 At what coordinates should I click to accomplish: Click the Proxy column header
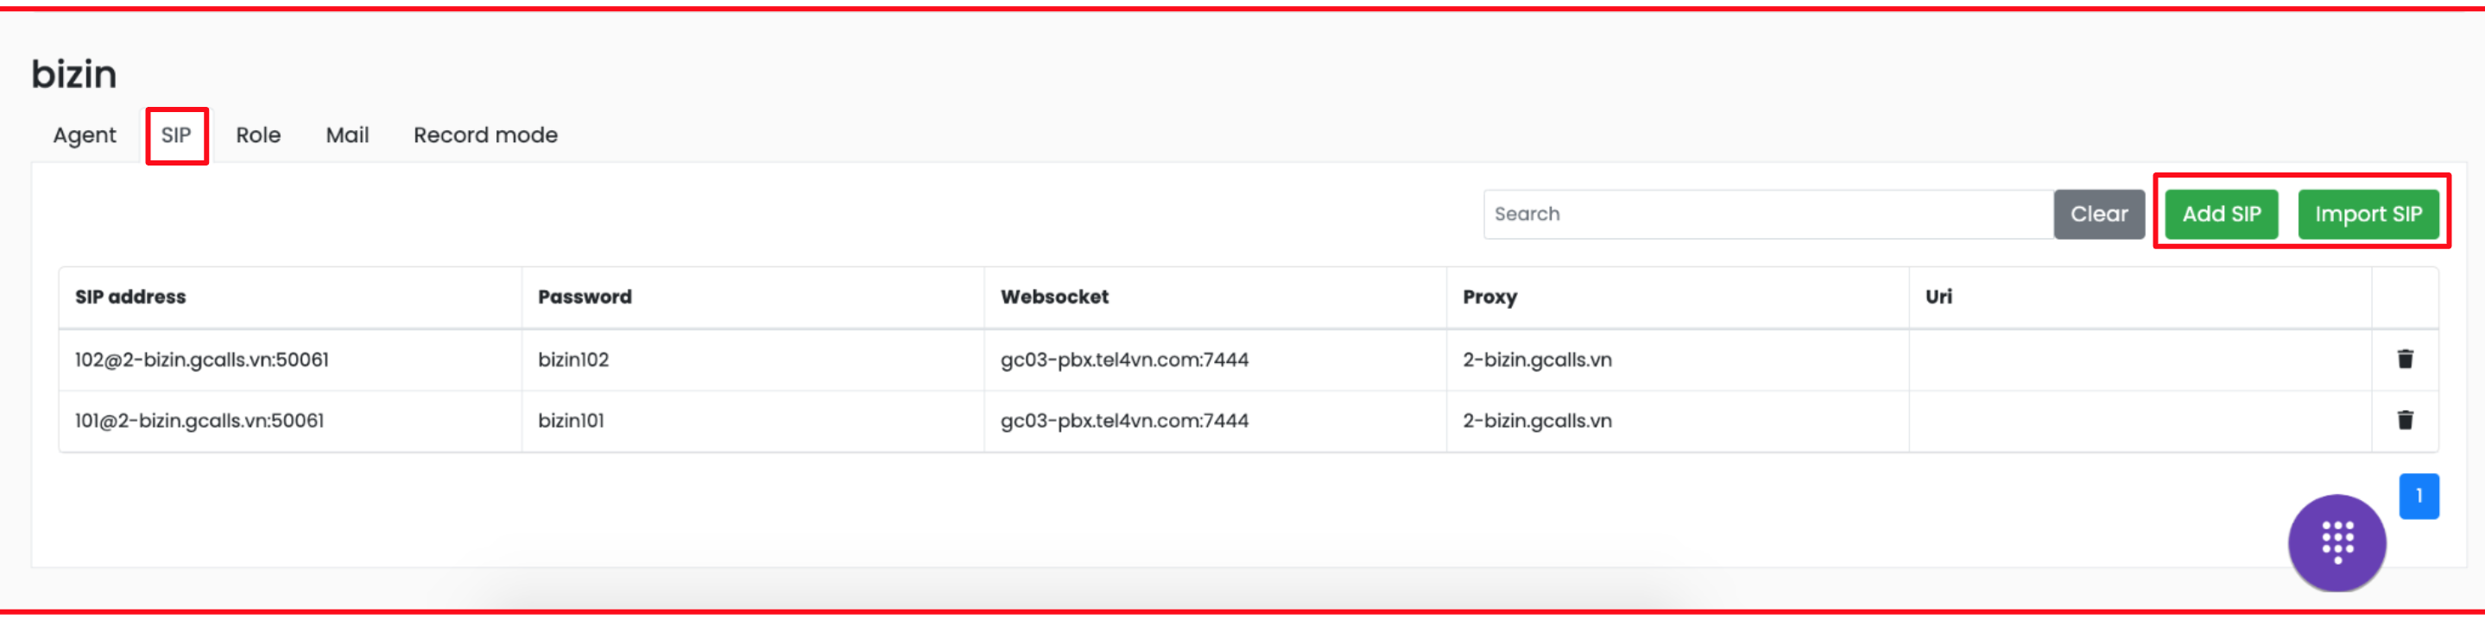point(1489,297)
